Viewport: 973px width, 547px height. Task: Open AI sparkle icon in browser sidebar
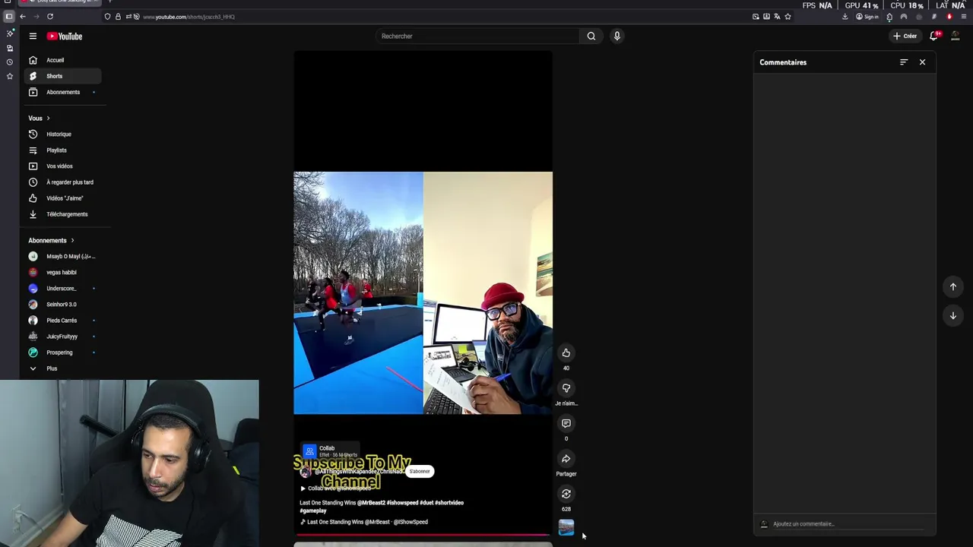(9, 33)
